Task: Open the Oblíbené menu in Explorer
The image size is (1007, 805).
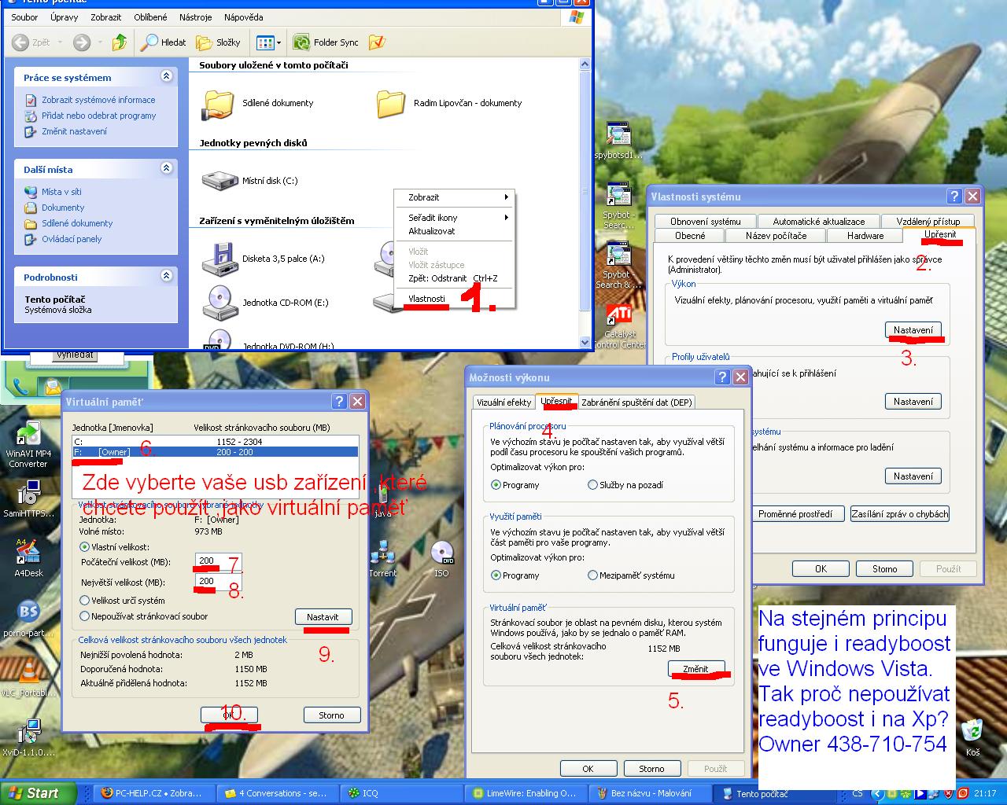Action: [150, 17]
